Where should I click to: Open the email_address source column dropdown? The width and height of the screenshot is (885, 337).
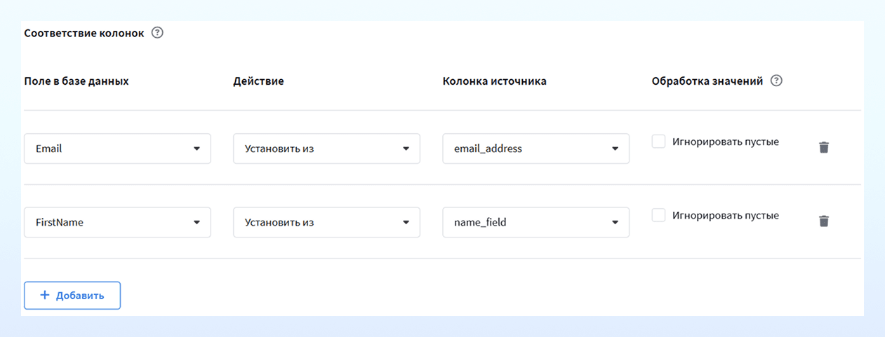point(535,149)
